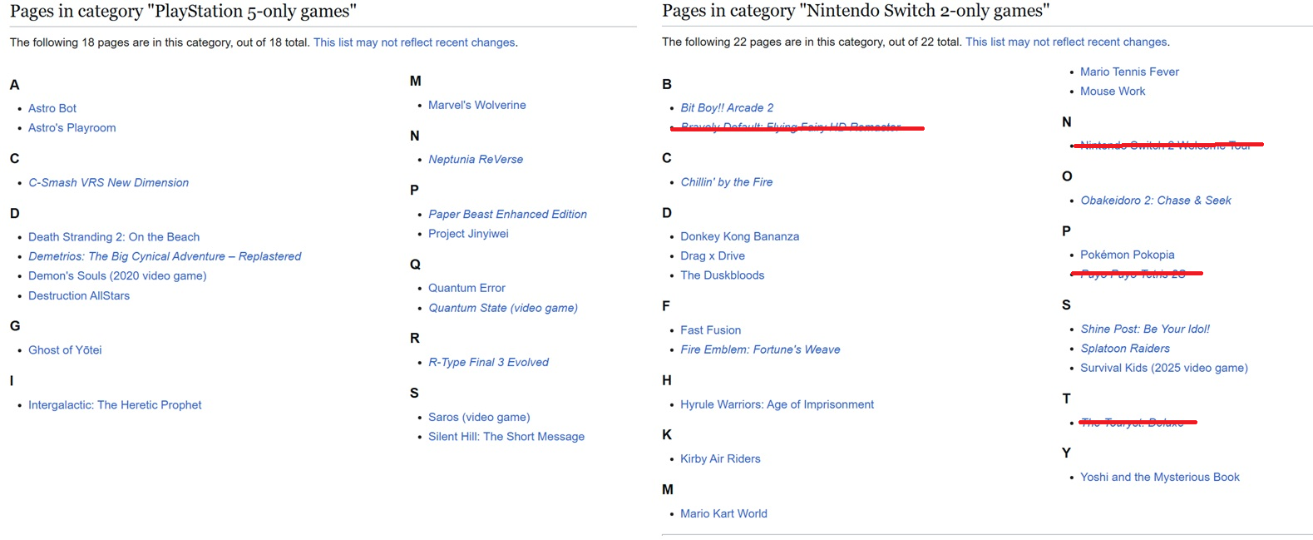
Task: Open Demetrios: The Big Cynical Adventure link
Action: pyautogui.click(x=165, y=256)
